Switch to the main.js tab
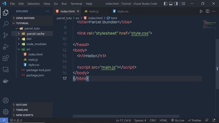 point(96,11)
